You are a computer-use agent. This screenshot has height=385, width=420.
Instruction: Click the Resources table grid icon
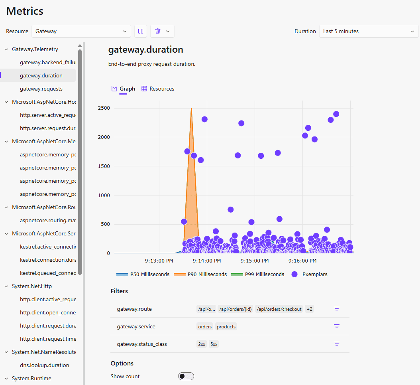pos(144,89)
